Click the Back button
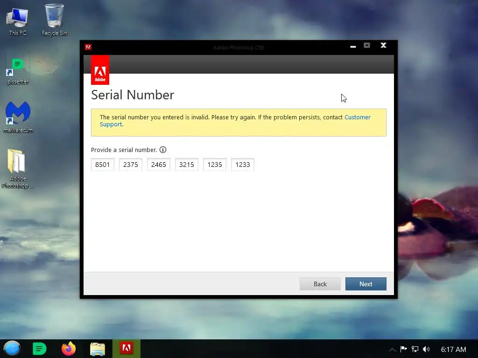Viewport: 478px width, 358px height. pos(320,284)
